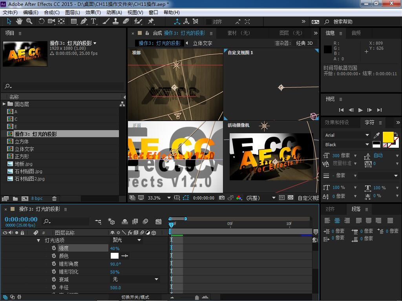
Task: Click the snapshot camera icon in viewer
Action: [222, 198]
